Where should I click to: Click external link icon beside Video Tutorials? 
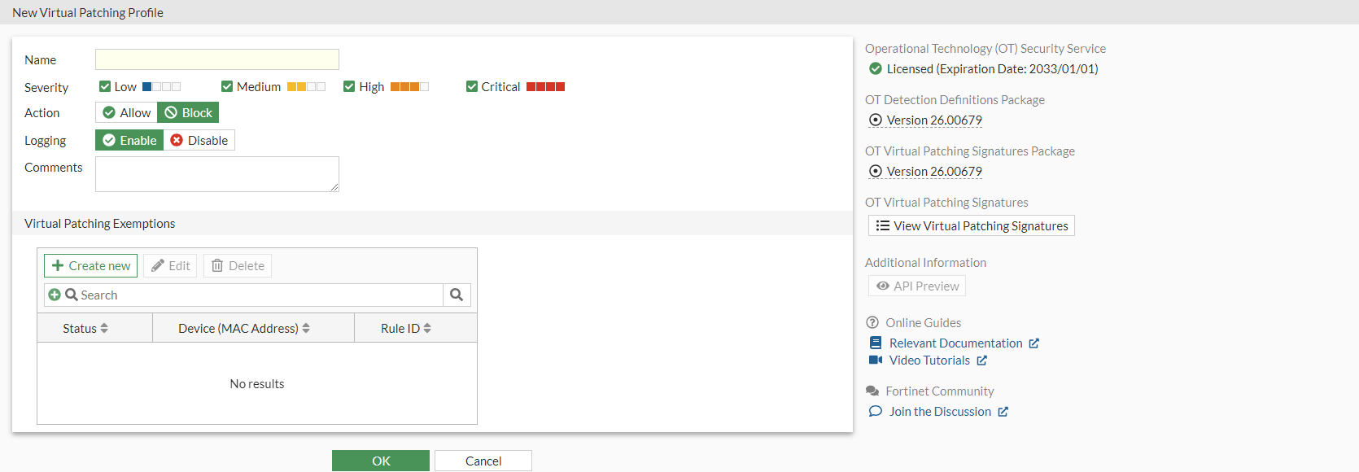coord(981,361)
